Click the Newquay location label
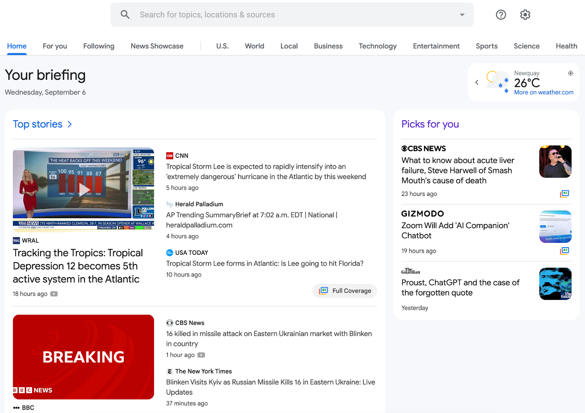 (527, 73)
